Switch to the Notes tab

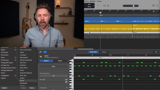(x=60, y=61)
